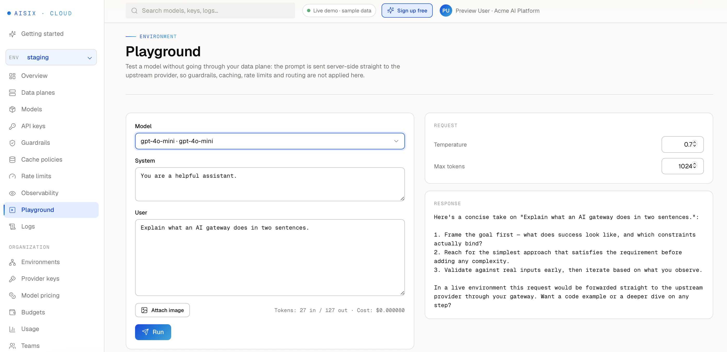The height and width of the screenshot is (352, 727).
Task: Click the sparkle icon on Sign up
Action: point(391,10)
